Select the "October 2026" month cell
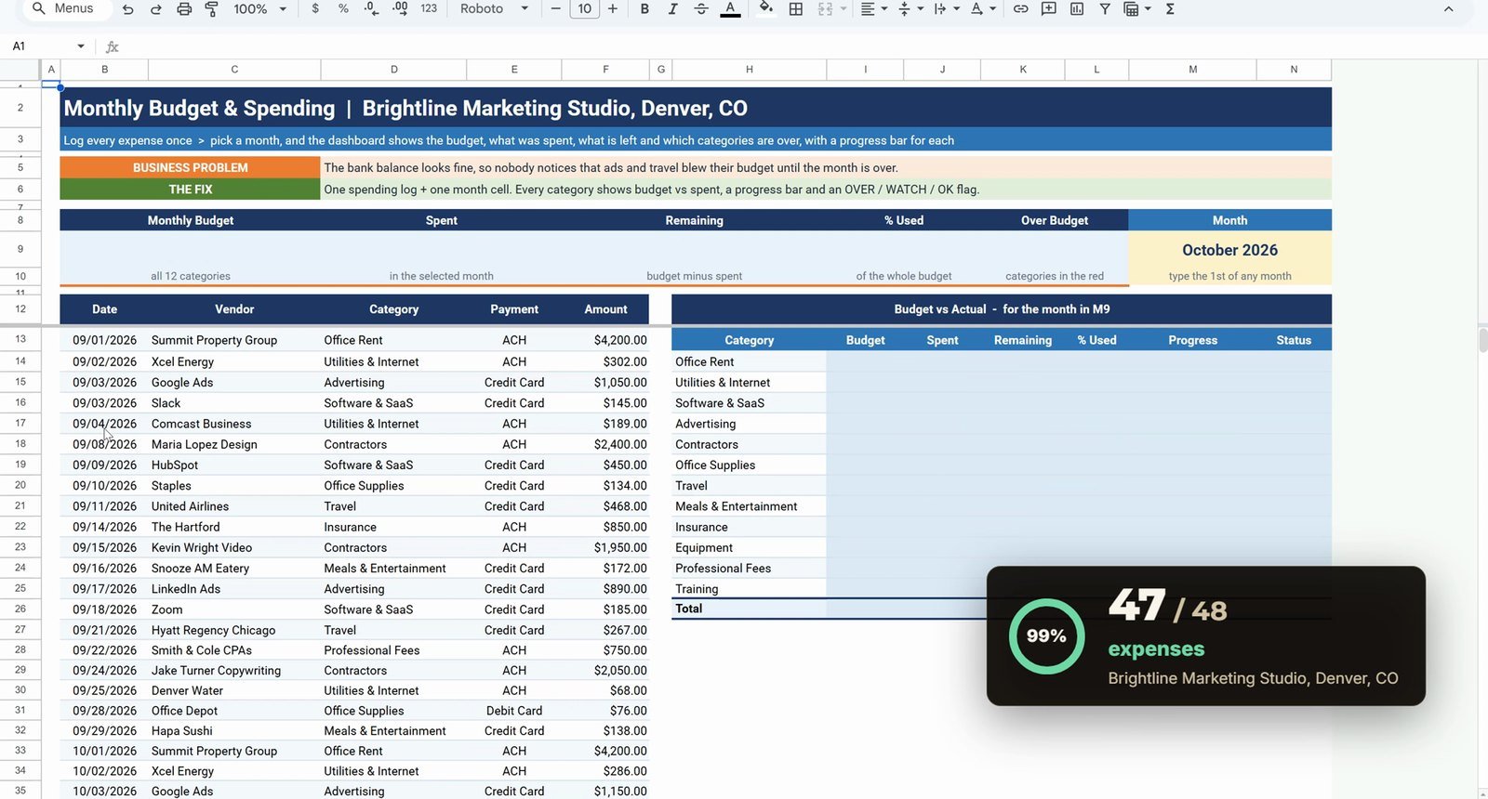 pos(1229,250)
